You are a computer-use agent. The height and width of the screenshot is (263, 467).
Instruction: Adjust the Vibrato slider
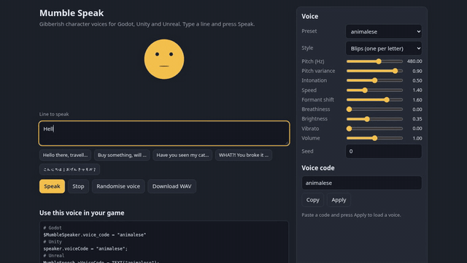[x=374, y=129]
